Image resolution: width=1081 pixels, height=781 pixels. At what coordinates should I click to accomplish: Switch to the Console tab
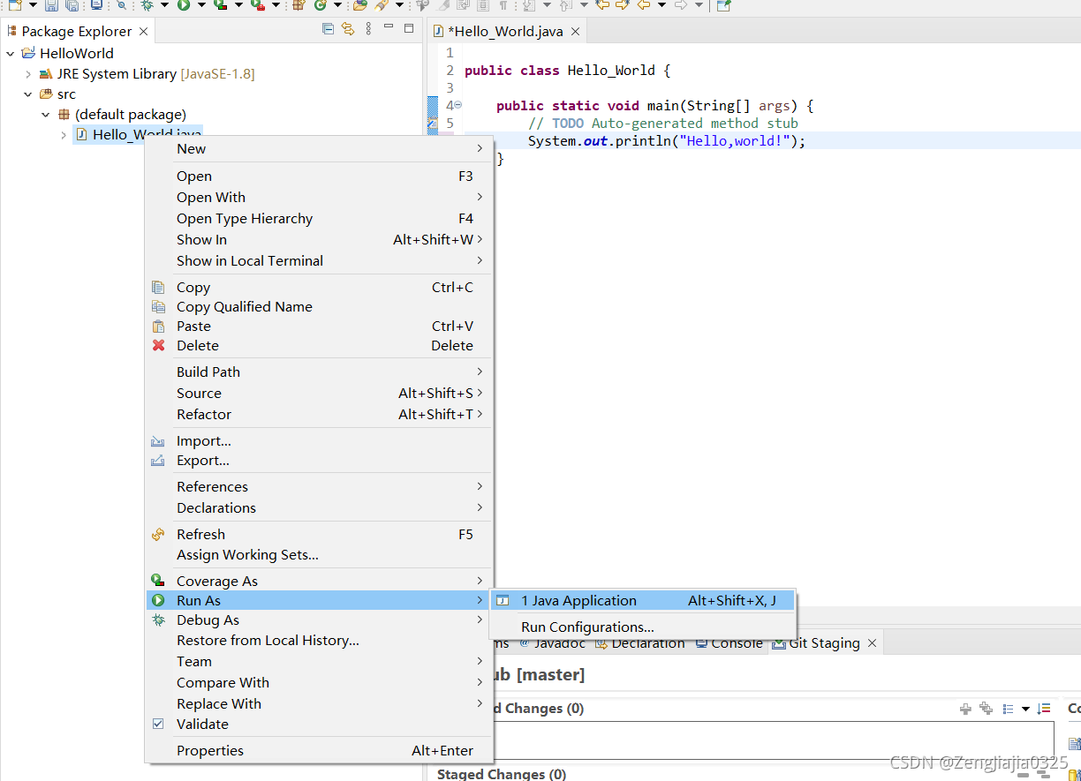pos(729,643)
